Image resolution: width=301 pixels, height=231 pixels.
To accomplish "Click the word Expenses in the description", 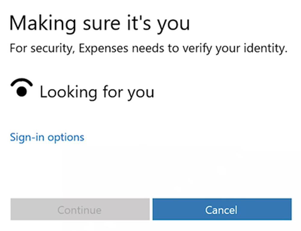I will tap(104, 48).
